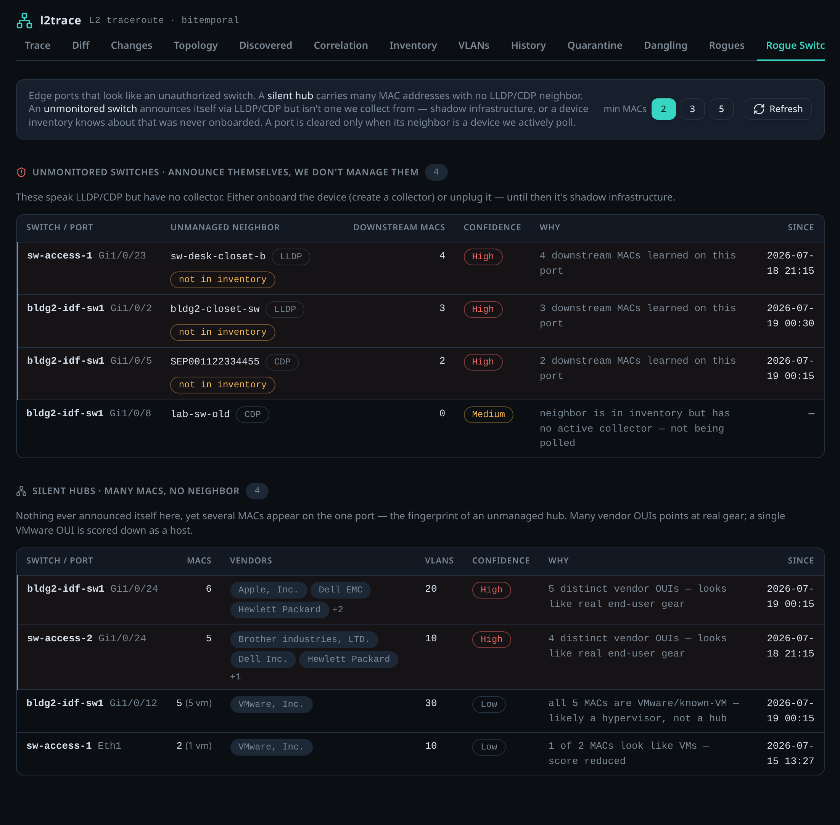Open the Inventory tab
This screenshot has width=840, height=825.
coord(413,45)
